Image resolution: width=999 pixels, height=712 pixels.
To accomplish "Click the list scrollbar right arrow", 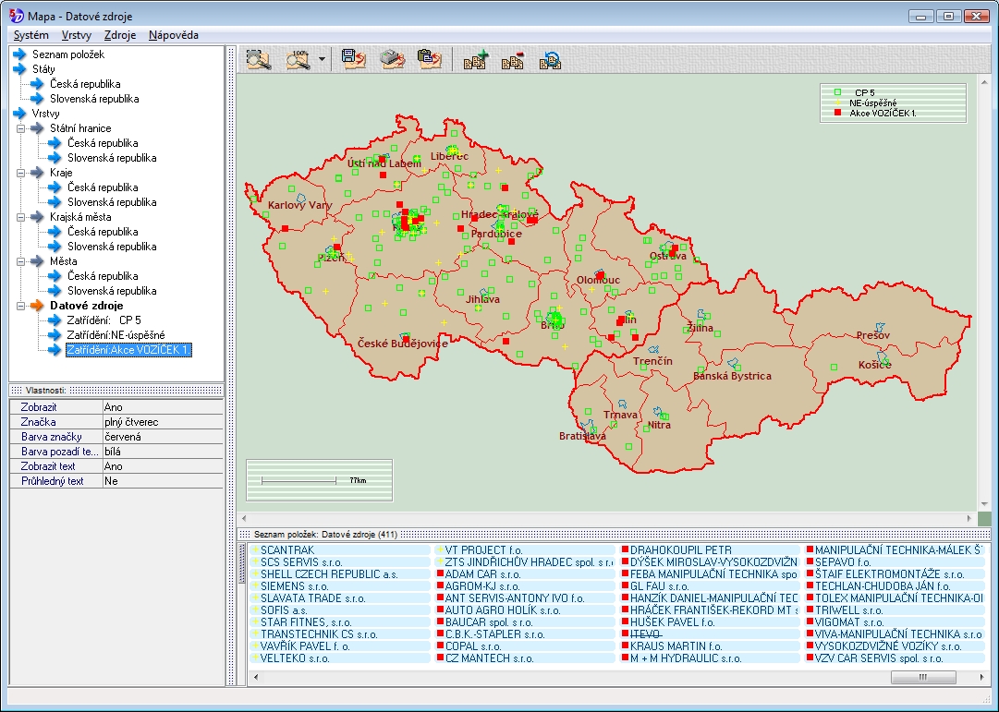I will click(x=981, y=677).
